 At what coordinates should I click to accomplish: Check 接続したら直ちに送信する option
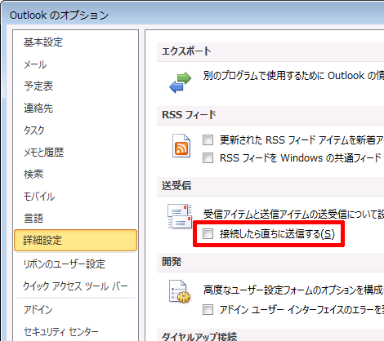coord(208,234)
